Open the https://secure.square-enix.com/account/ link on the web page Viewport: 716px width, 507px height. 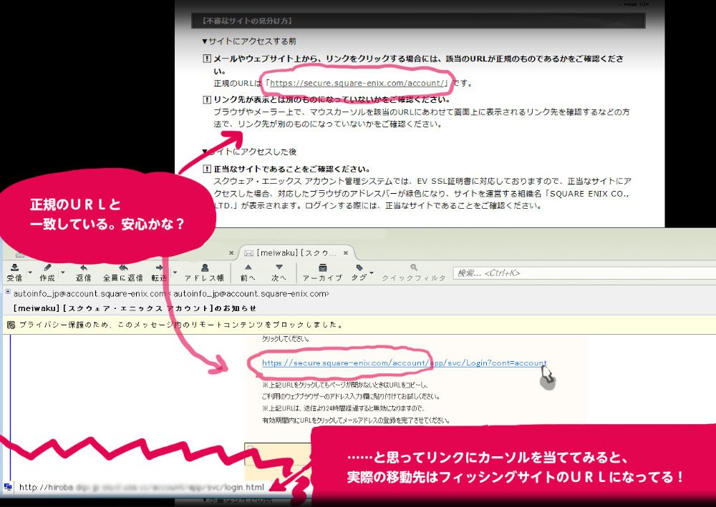click(x=357, y=83)
